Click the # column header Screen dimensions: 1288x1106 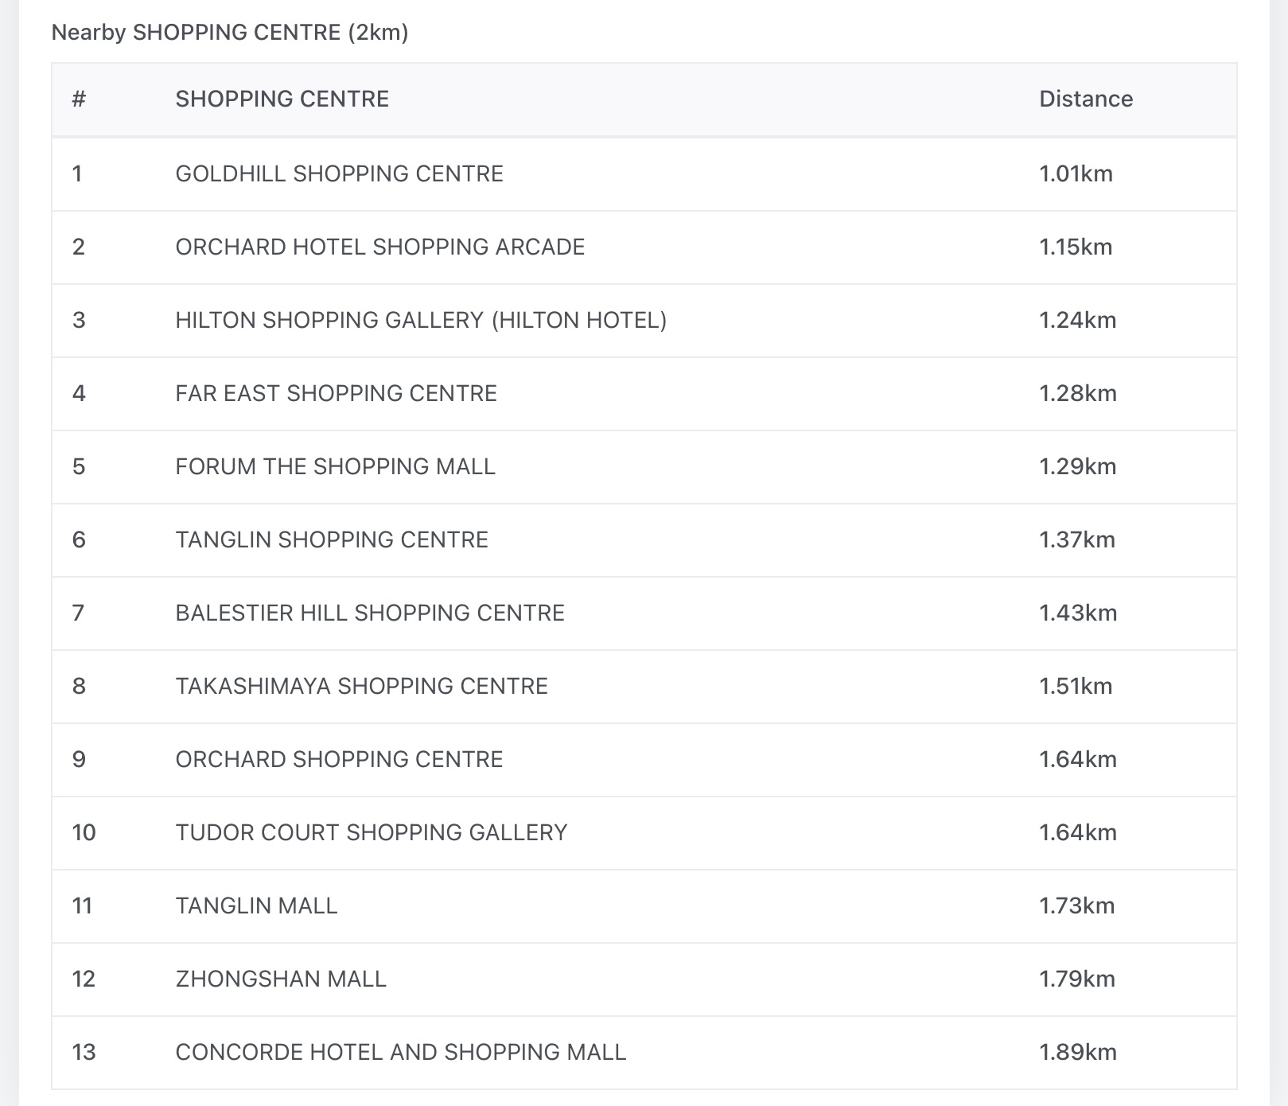[x=79, y=99]
